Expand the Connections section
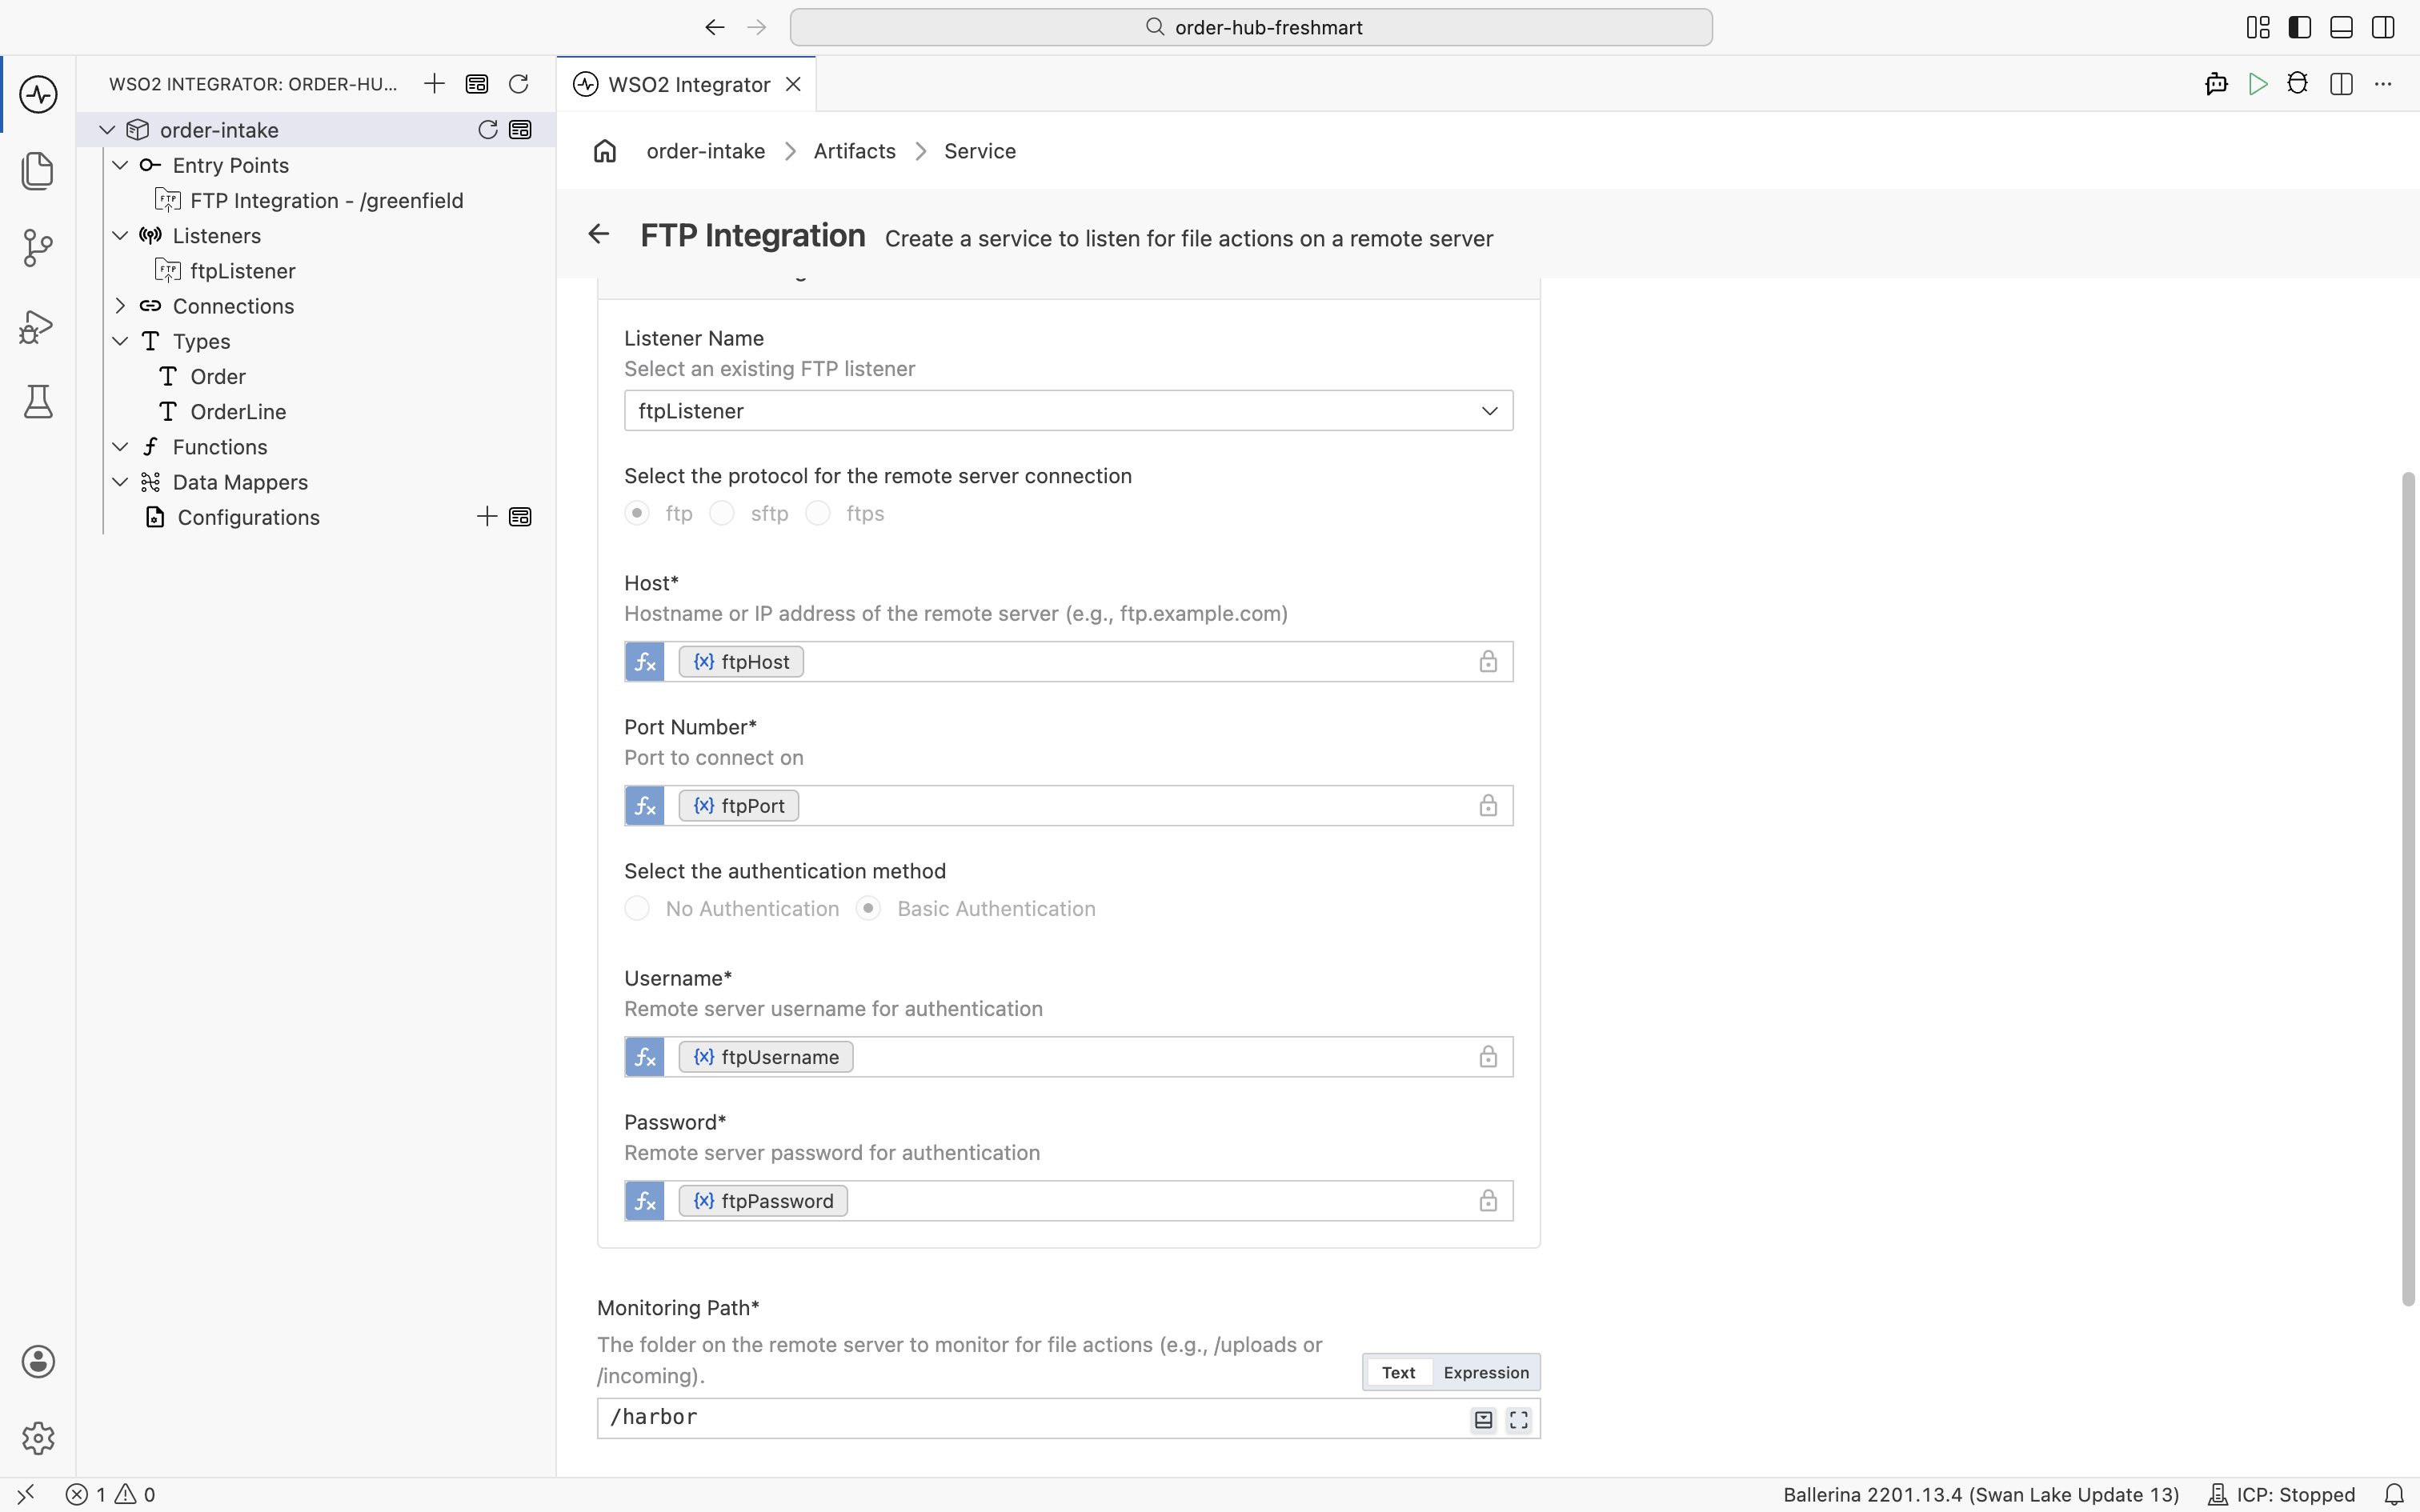 coord(120,306)
